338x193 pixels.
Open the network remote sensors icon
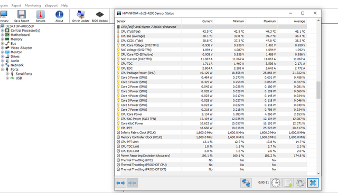pos(246,183)
